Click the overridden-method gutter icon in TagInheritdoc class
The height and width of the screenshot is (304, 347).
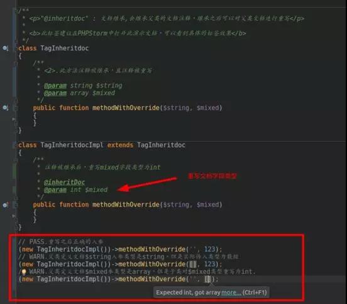point(5,108)
